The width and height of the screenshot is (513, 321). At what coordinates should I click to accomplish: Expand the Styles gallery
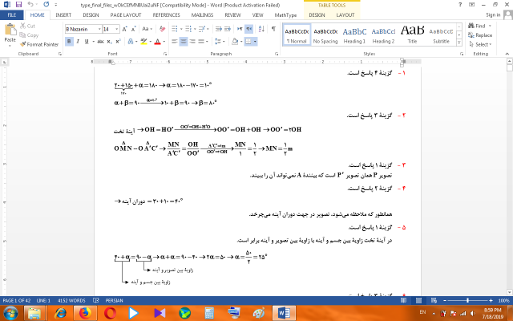point(459,43)
